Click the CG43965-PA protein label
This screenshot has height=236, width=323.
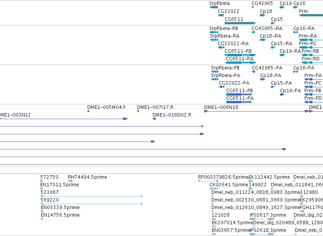click(x=267, y=68)
